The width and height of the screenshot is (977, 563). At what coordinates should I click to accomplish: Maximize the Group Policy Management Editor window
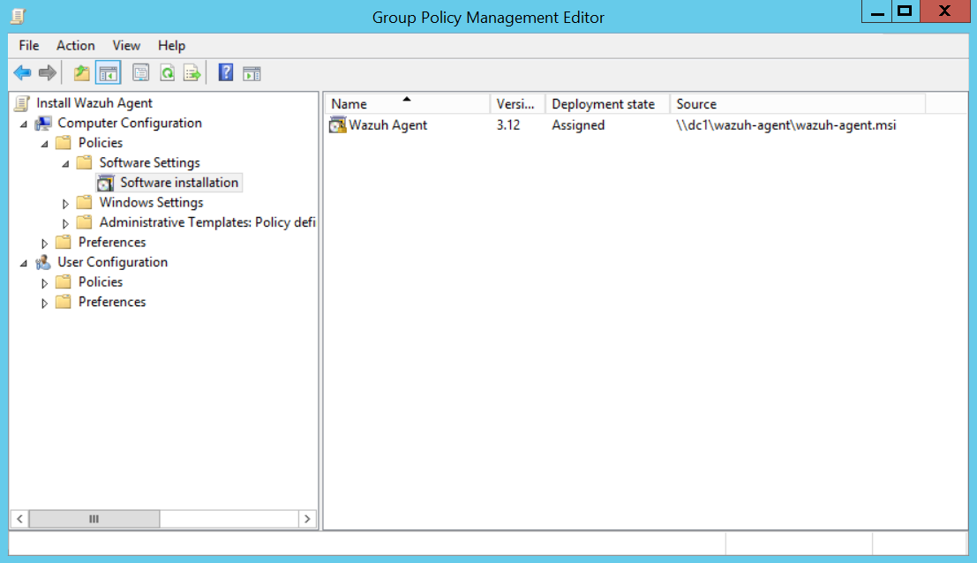[x=906, y=11]
